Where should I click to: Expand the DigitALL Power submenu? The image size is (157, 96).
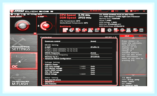click(x=51, y=64)
